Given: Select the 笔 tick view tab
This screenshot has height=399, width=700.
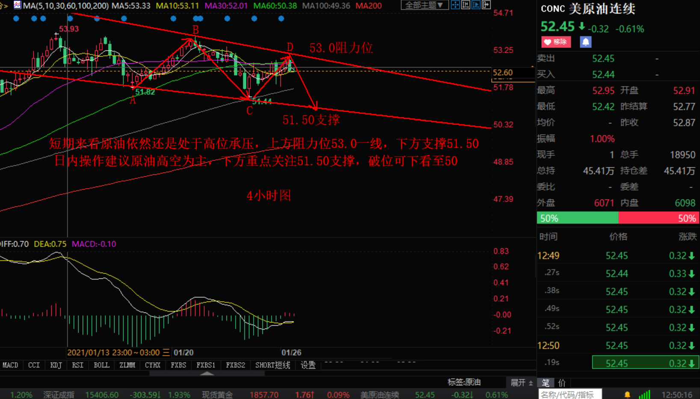Looking at the screenshot, I should click(546, 383).
